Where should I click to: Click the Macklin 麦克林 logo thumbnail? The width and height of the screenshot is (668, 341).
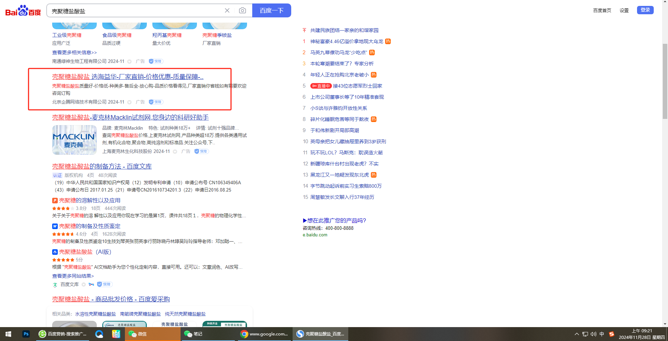click(x=74, y=140)
